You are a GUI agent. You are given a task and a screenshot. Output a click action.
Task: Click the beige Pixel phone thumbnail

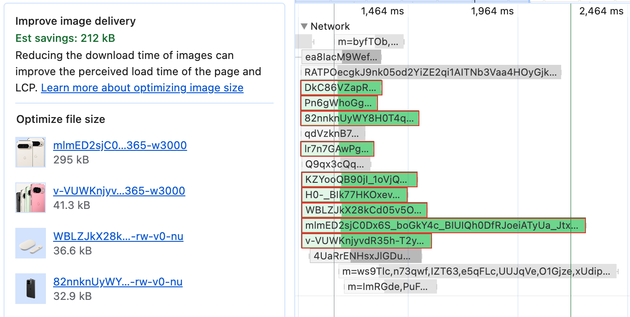coord(31,152)
